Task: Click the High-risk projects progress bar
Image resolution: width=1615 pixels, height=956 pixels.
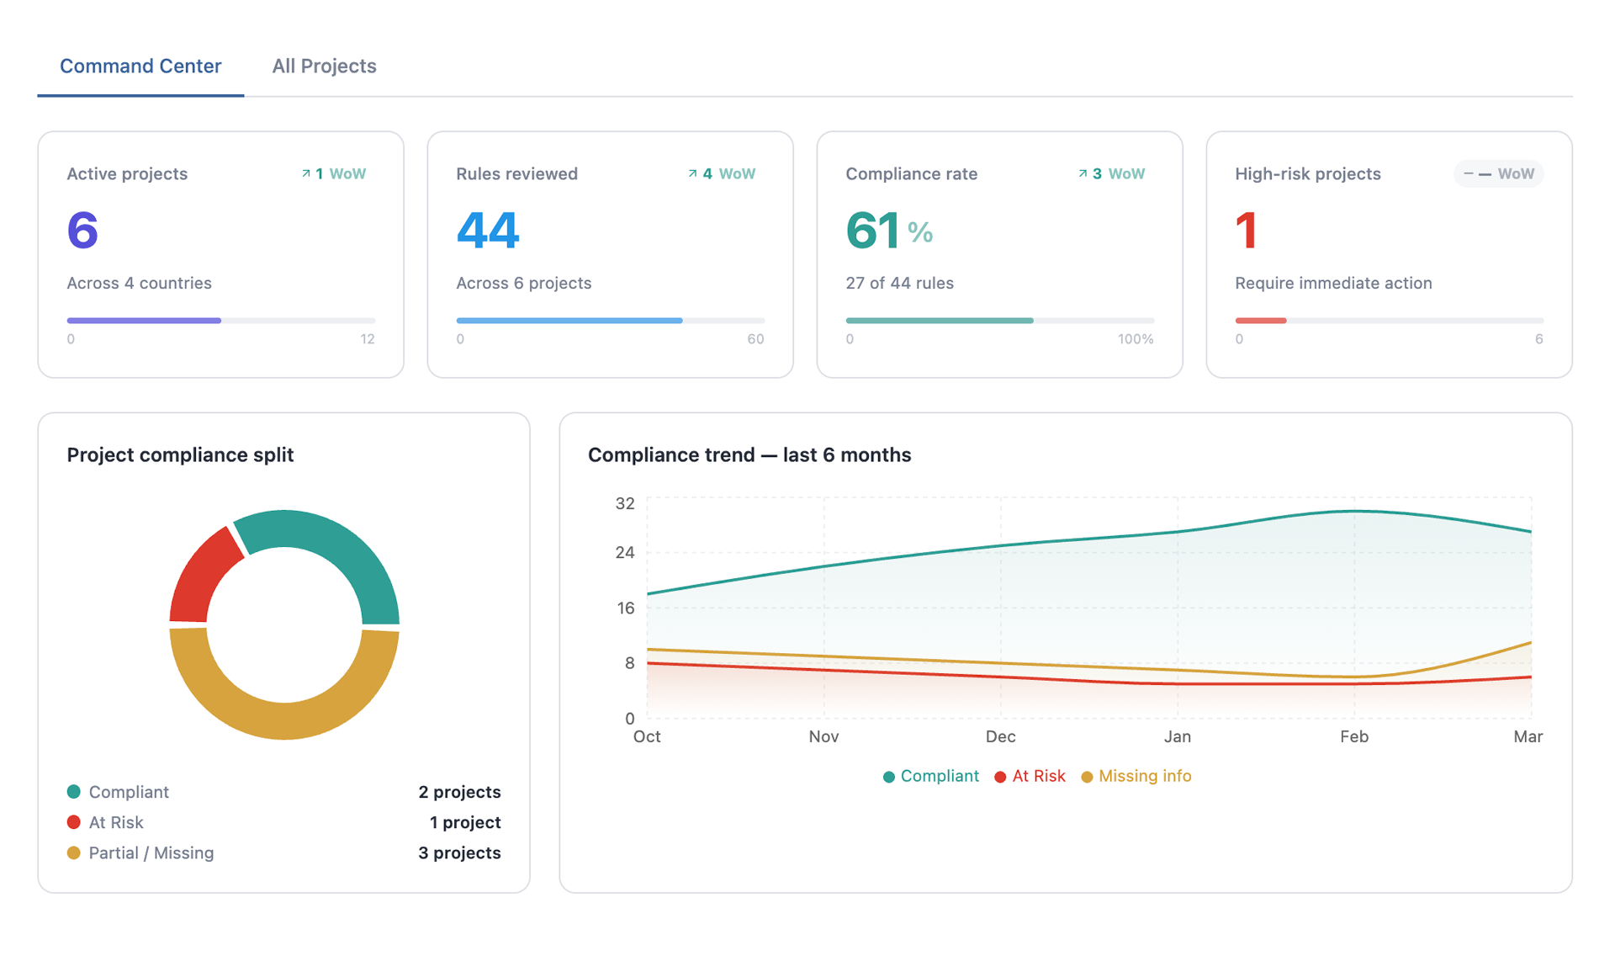Action: 1390,321
